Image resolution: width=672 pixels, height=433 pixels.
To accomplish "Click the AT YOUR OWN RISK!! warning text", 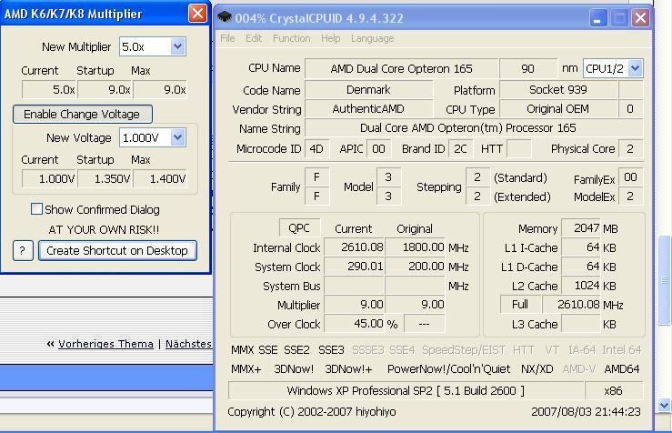I will (x=104, y=230).
